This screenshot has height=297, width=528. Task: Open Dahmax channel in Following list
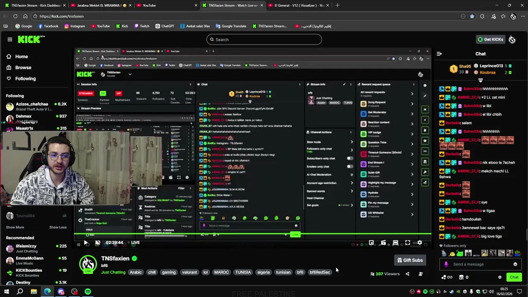36,118
